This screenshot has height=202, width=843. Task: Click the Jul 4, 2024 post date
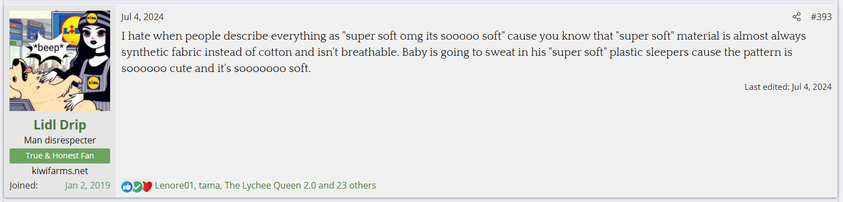143,17
